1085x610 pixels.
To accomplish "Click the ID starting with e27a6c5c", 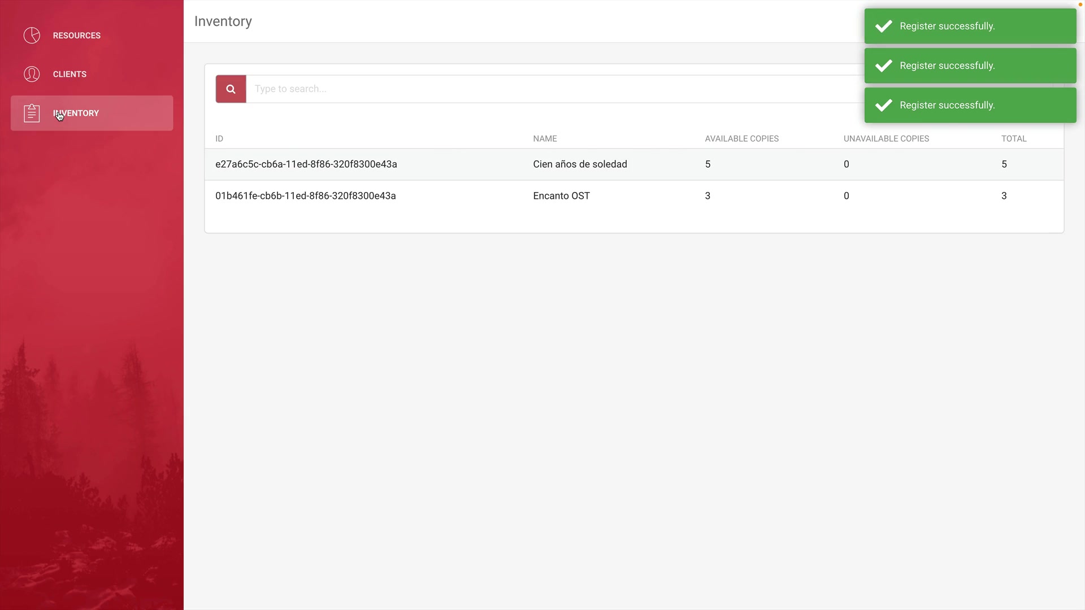I will 306,164.
